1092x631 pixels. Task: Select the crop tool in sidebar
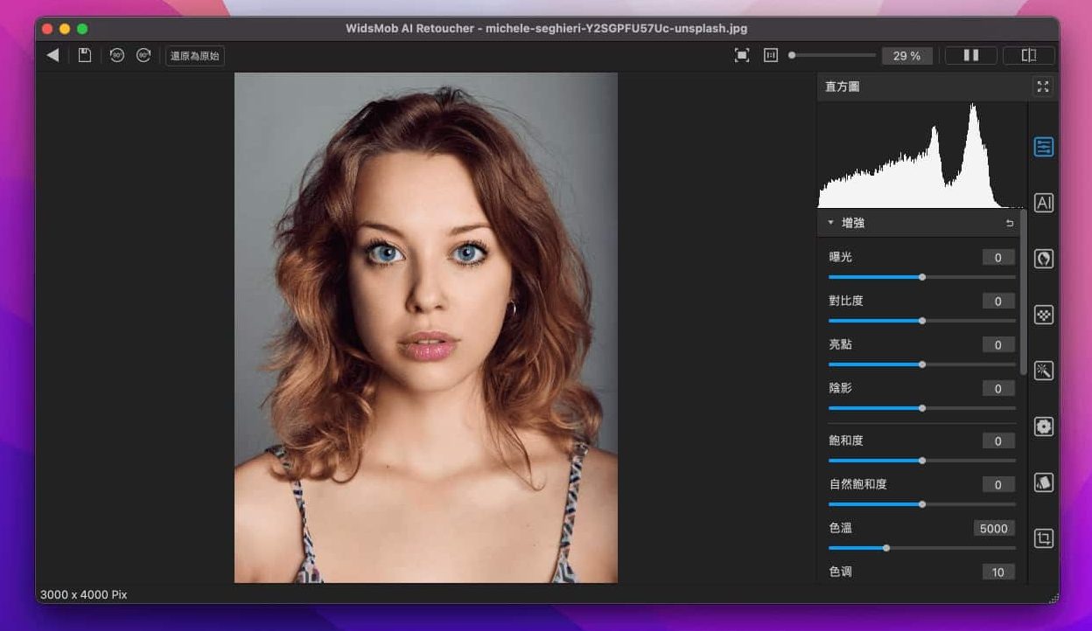pyautogui.click(x=1043, y=538)
